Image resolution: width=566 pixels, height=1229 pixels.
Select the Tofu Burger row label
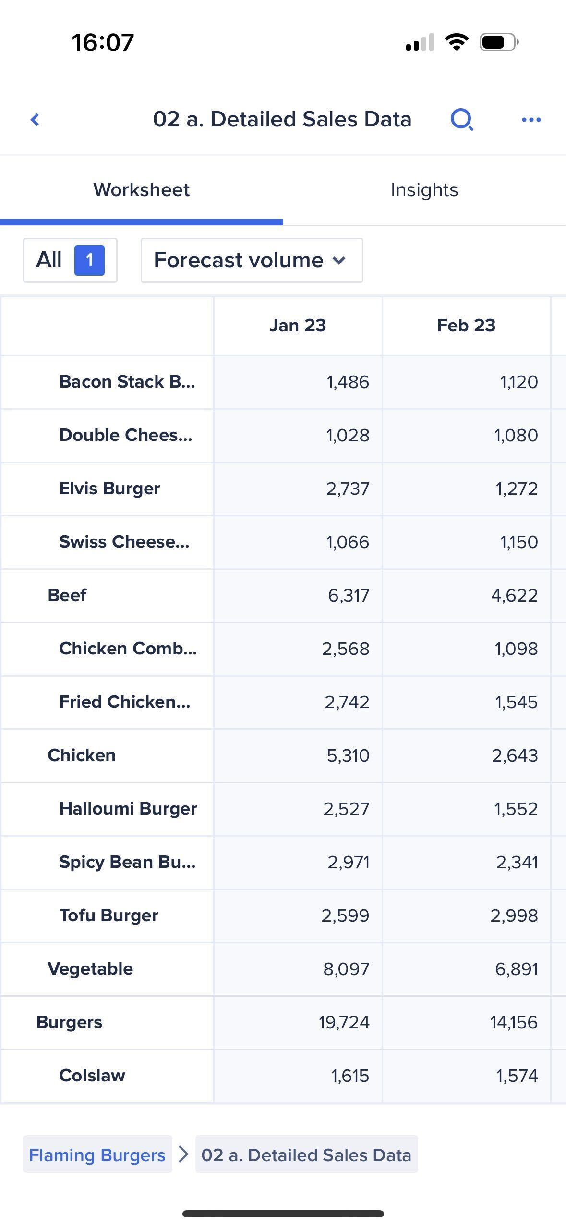point(108,915)
